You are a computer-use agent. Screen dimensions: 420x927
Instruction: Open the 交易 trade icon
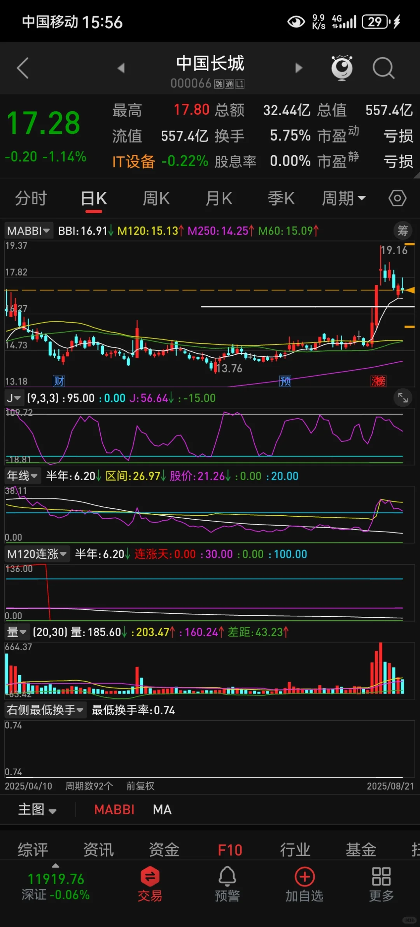pyautogui.click(x=150, y=885)
